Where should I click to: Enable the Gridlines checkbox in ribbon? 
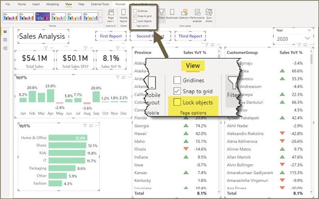click(134, 10)
